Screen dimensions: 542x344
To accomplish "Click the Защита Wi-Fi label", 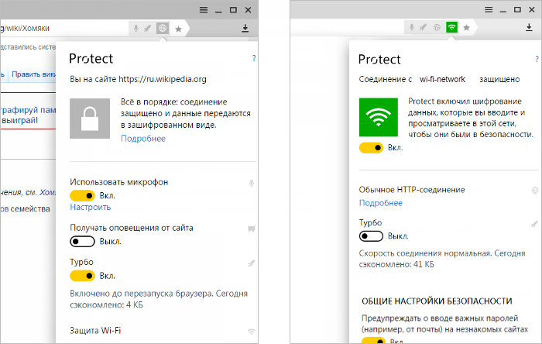I will point(95,331).
